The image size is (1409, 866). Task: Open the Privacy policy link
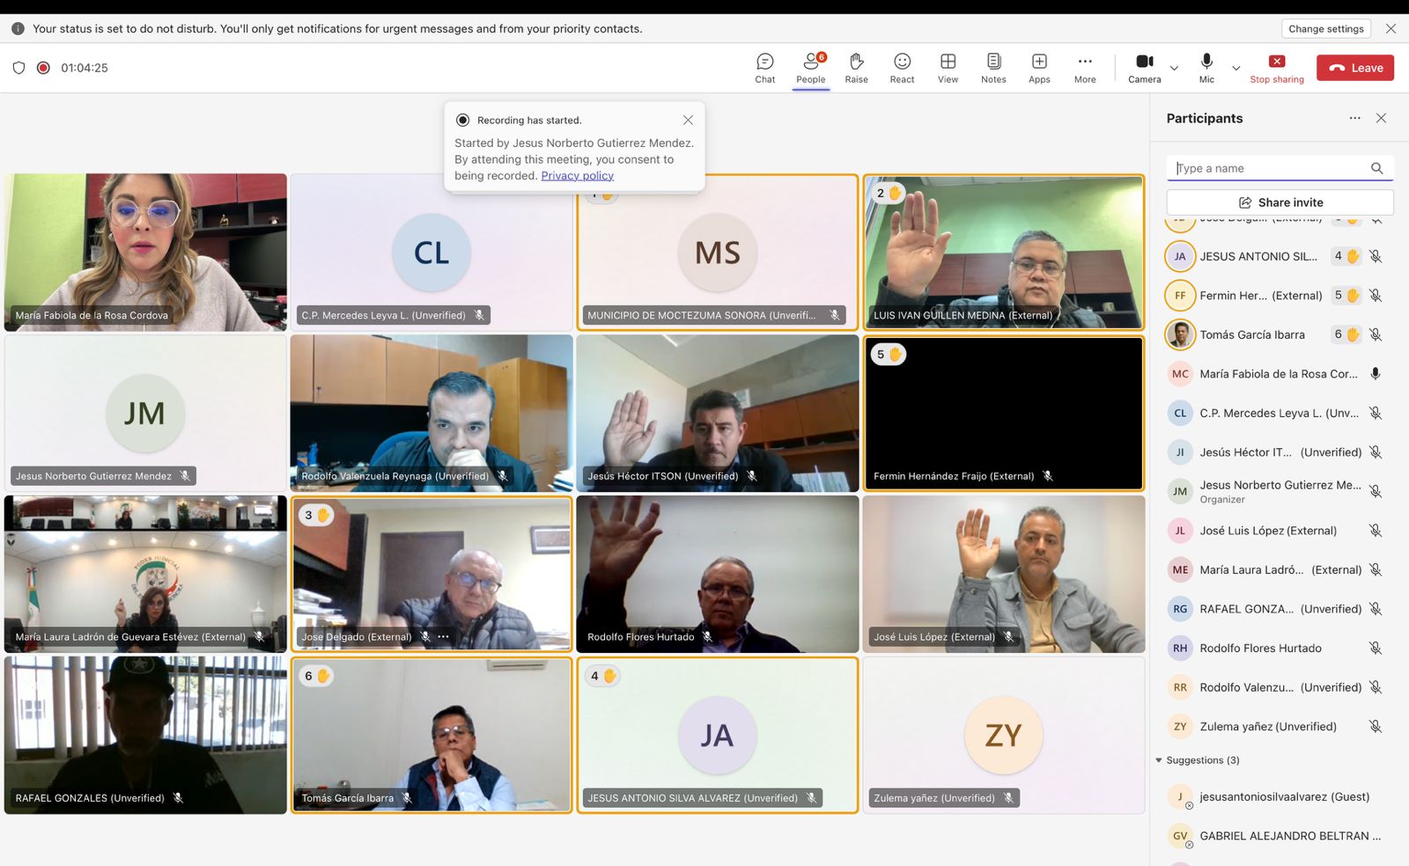[577, 176]
